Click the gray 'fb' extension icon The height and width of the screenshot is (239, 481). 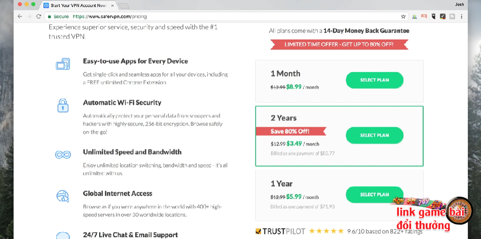click(452, 16)
